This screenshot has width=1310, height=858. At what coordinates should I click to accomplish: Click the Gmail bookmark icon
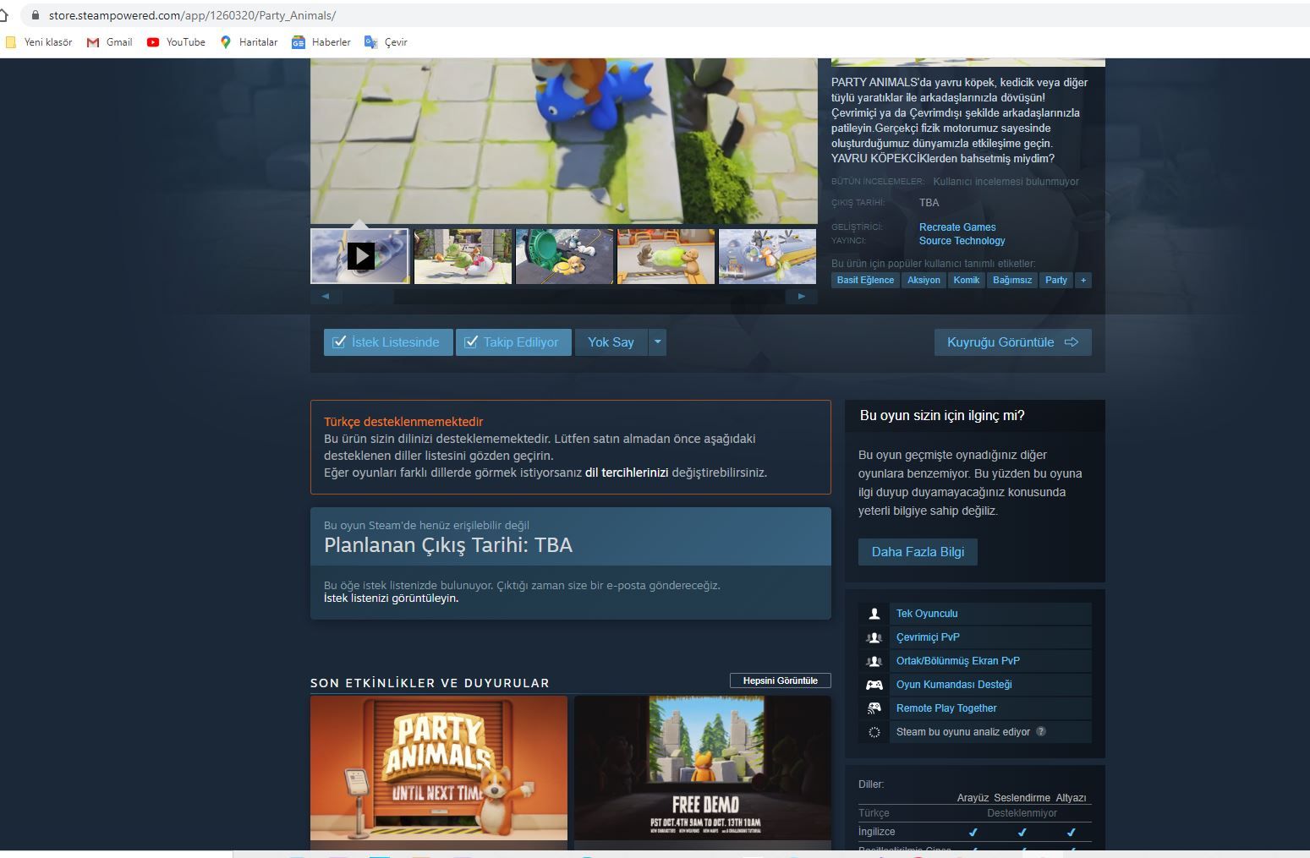coord(93,42)
